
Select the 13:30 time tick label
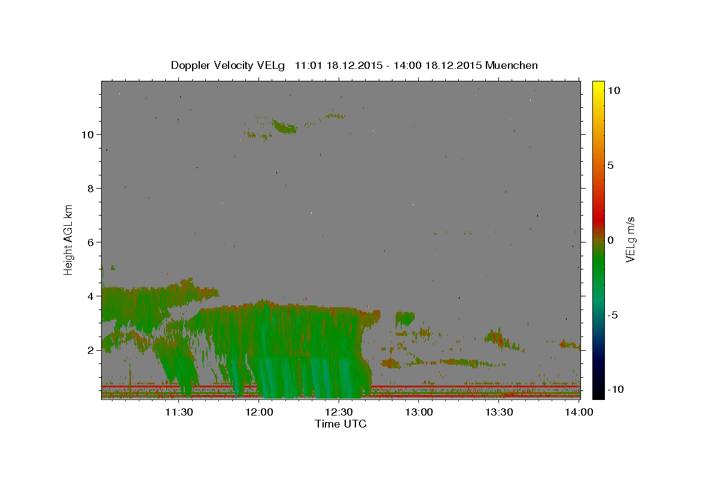click(499, 412)
